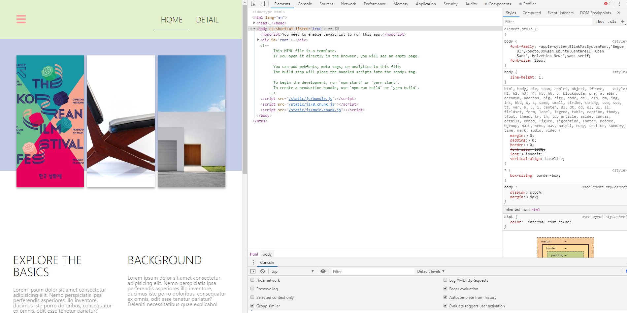
Task: Enable the Preserve log checkbox
Action: pyautogui.click(x=252, y=289)
